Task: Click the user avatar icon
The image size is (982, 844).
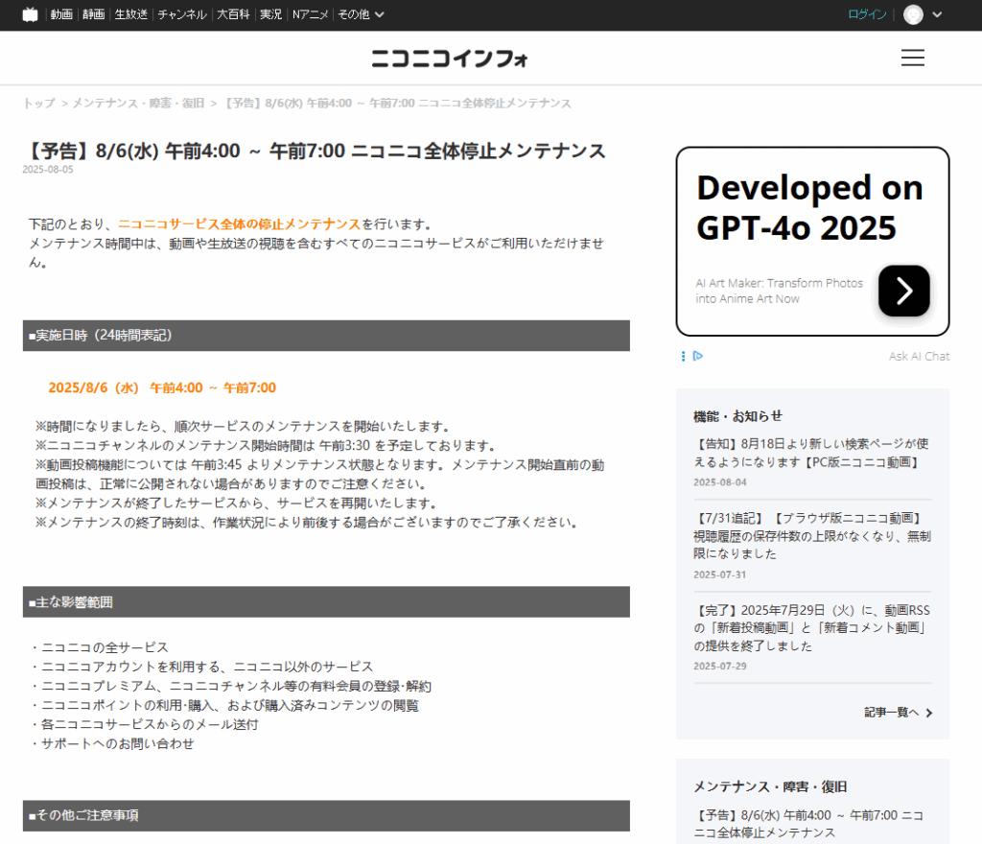Action: (x=913, y=14)
